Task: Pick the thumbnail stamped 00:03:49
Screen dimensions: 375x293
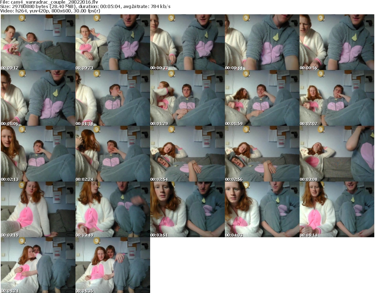Action: (x=113, y=209)
